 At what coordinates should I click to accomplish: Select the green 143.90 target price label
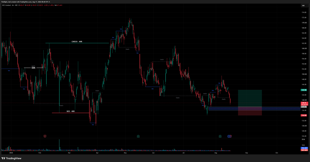click(304, 90)
